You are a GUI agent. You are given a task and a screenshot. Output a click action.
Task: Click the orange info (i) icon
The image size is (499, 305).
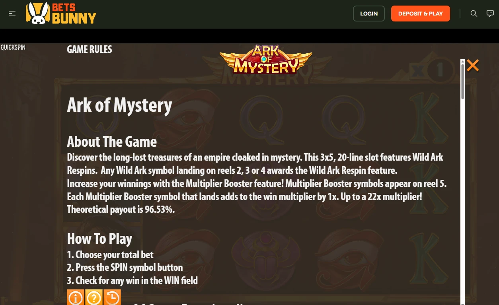point(76,297)
